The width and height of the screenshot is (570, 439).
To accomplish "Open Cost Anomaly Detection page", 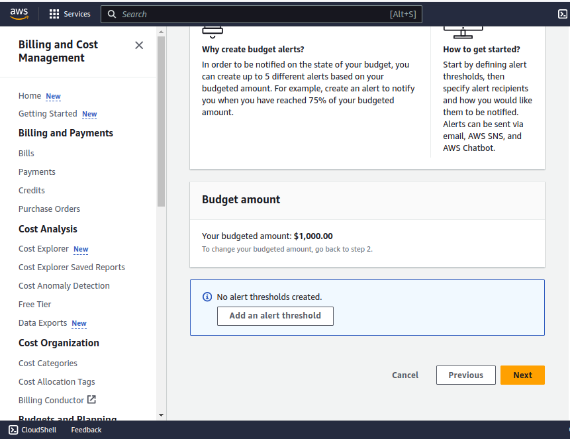I will coord(64,286).
